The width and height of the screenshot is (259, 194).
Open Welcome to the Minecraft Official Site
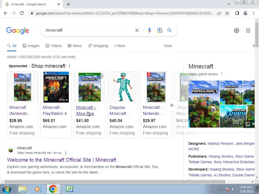(62, 160)
